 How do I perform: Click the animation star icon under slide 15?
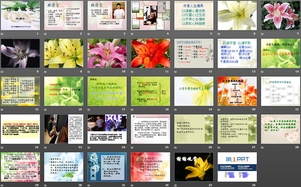click(2, 109)
